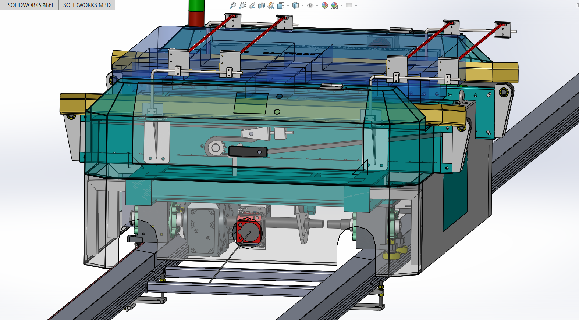
Task: Select the green signal tower light segment
Action: point(196,6)
